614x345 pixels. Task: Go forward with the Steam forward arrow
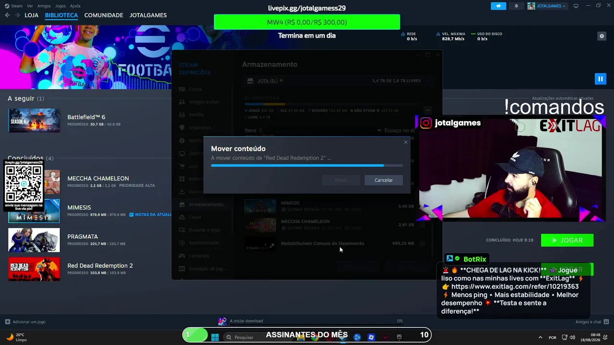(x=17, y=15)
